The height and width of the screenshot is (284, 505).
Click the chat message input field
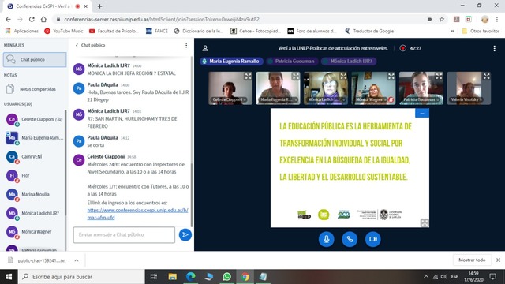click(124, 235)
